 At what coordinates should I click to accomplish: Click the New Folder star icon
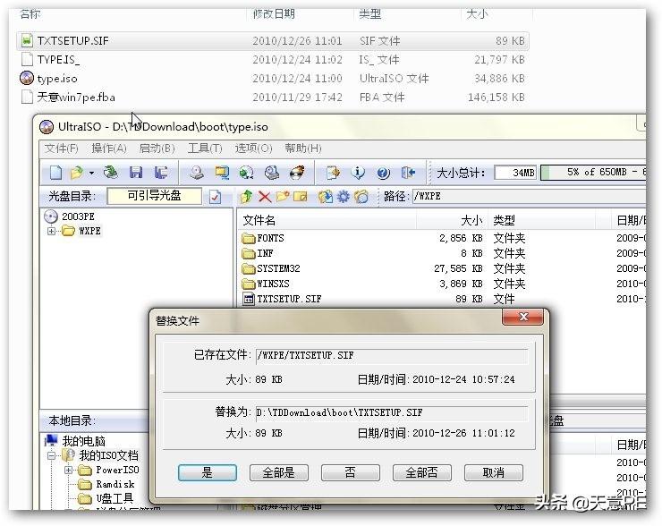pyautogui.click(x=283, y=196)
